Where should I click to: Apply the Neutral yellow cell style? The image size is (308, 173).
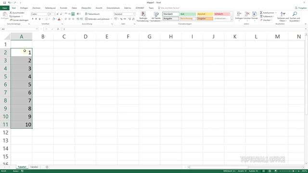click(x=205, y=14)
